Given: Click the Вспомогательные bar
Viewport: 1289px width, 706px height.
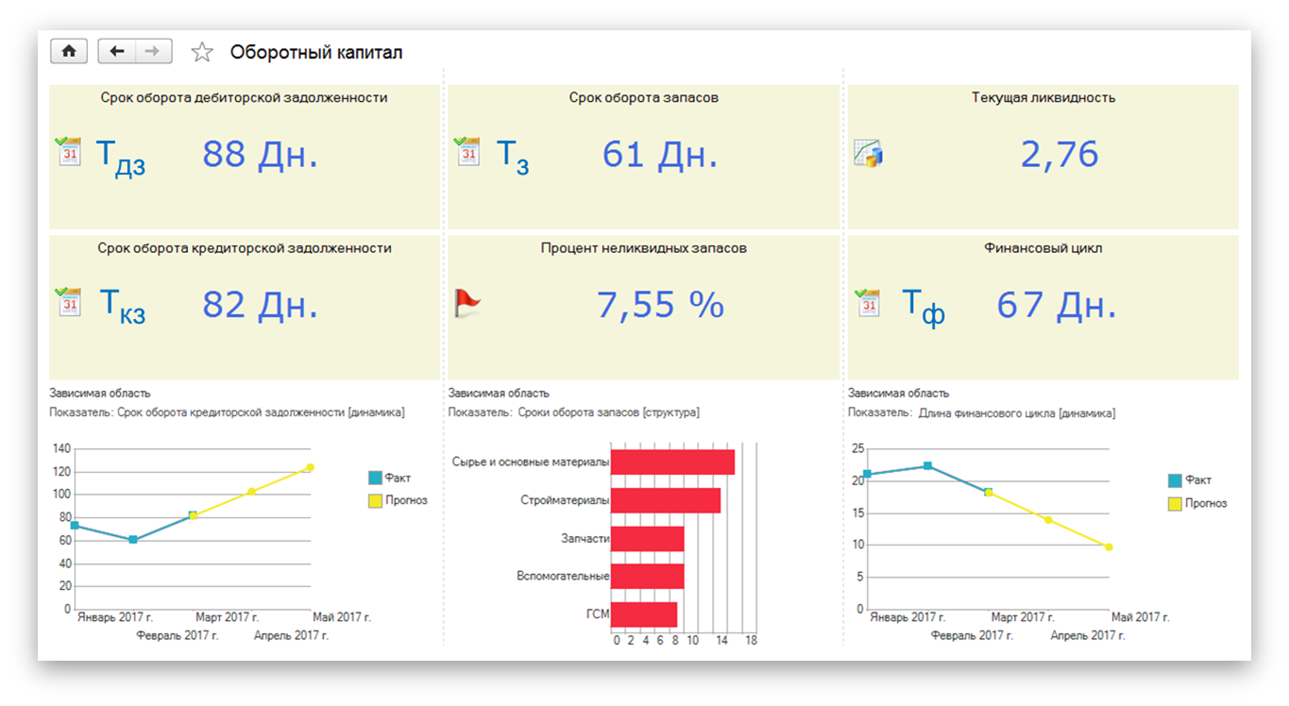Looking at the screenshot, I should 648,577.
